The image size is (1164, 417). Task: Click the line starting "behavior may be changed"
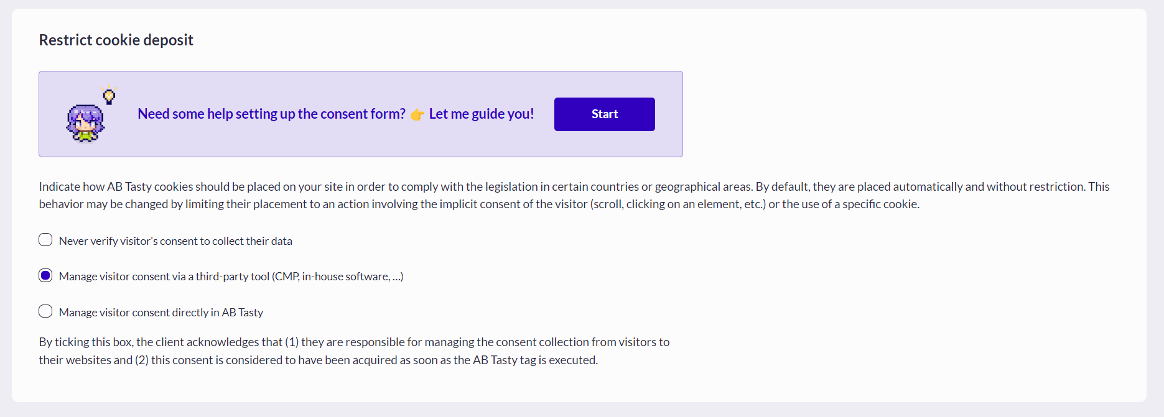(311, 204)
